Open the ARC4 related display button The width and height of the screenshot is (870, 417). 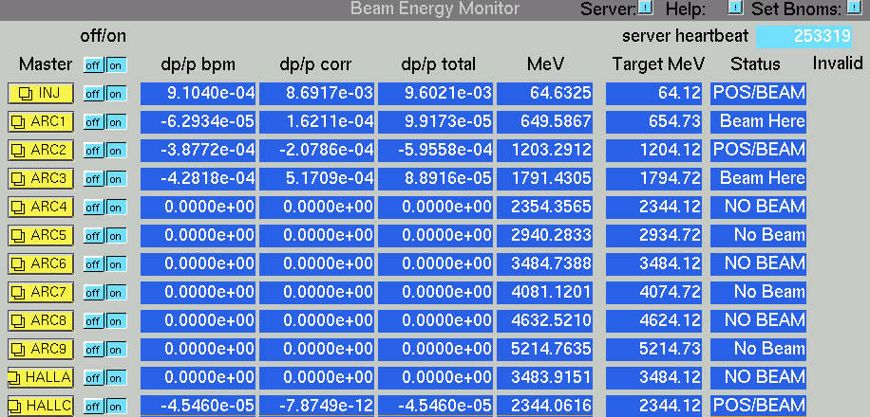click(41, 208)
